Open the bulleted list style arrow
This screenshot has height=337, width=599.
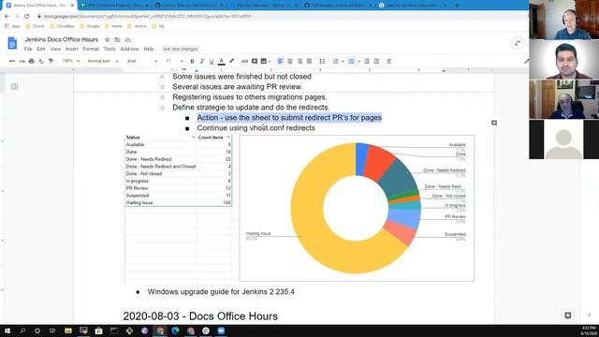[358, 61]
